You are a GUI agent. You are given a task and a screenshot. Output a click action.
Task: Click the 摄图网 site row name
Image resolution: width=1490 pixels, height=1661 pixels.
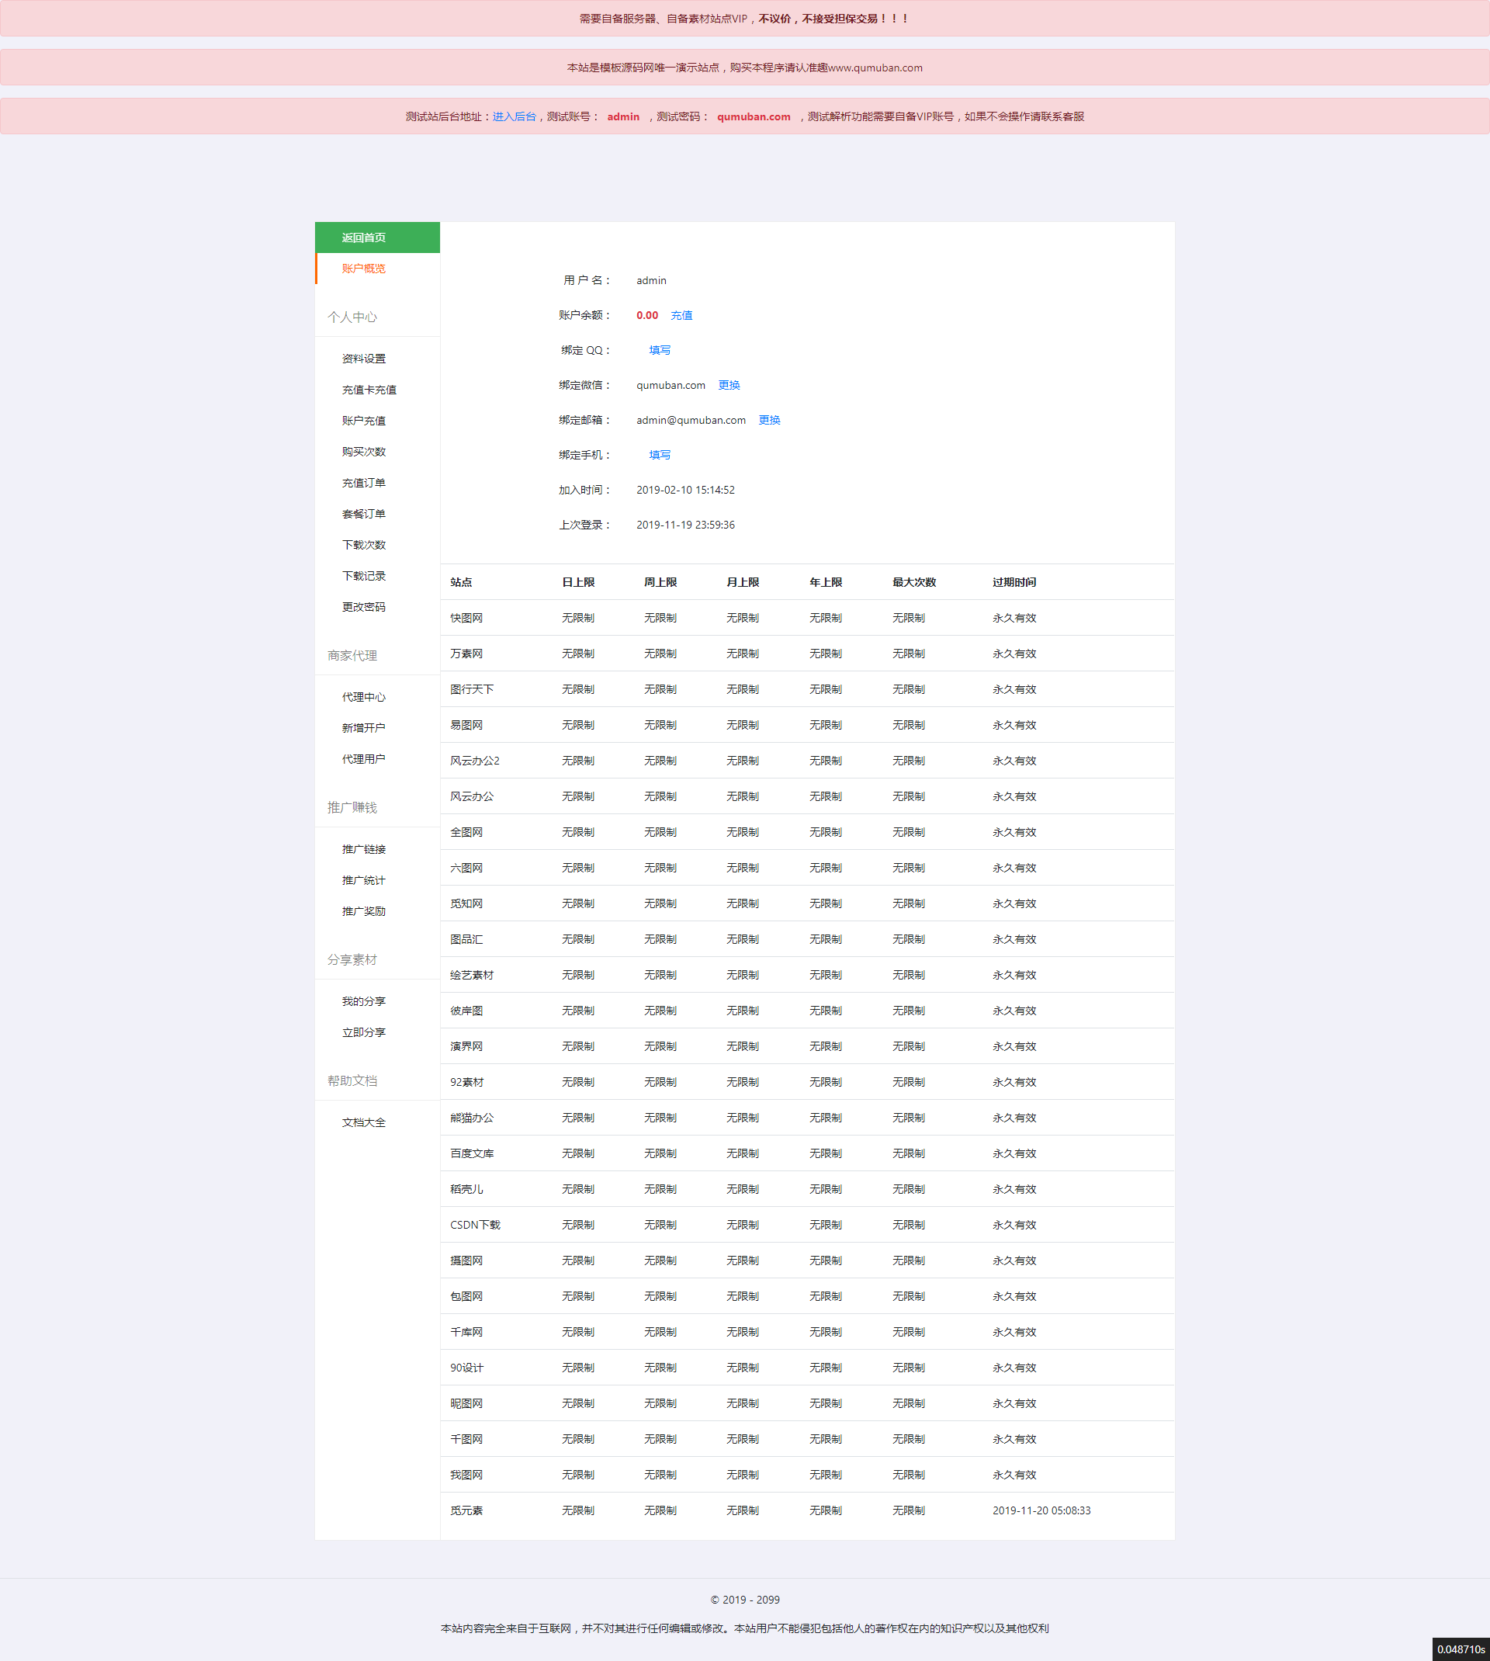click(x=466, y=1260)
